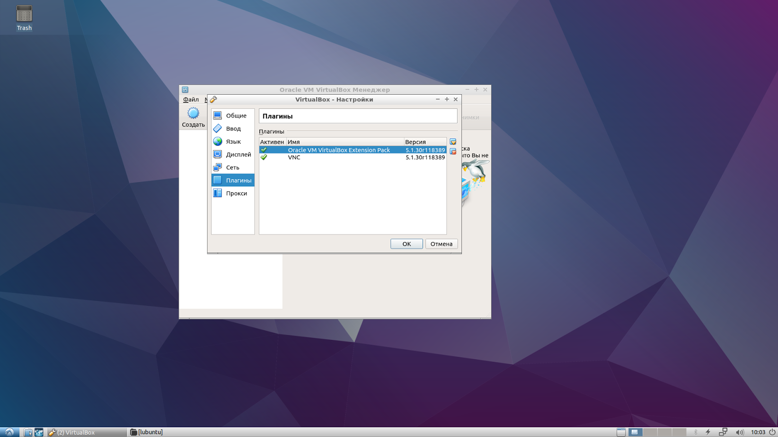The image size is (778, 437).
Task: Click the Bluetooth tray icon
Action: 696,432
